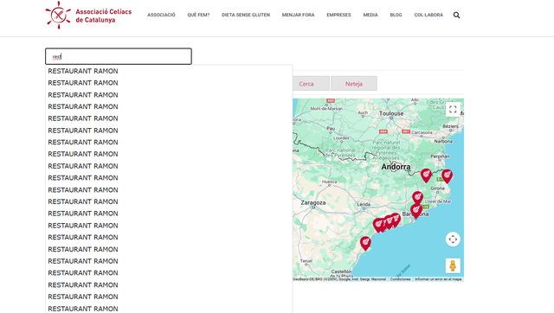
Task: Open the EMPRESES menu
Action: (x=338, y=16)
